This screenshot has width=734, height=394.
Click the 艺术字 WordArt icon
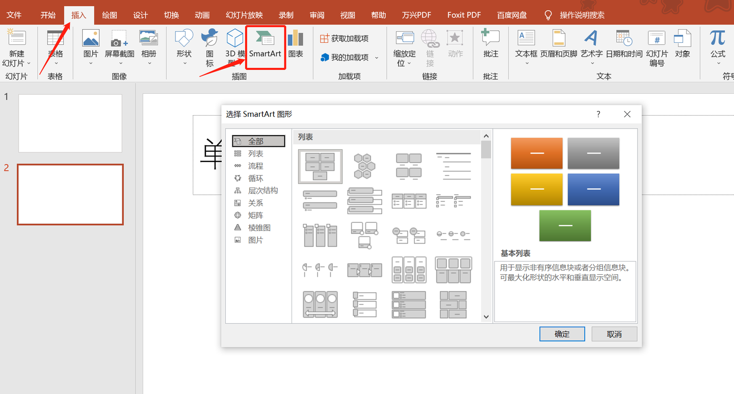pyautogui.click(x=591, y=38)
